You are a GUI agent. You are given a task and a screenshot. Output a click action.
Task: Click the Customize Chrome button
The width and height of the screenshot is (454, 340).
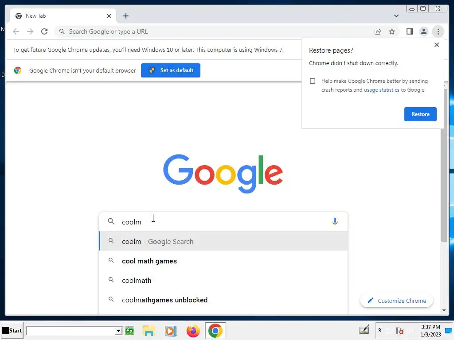tap(397, 301)
